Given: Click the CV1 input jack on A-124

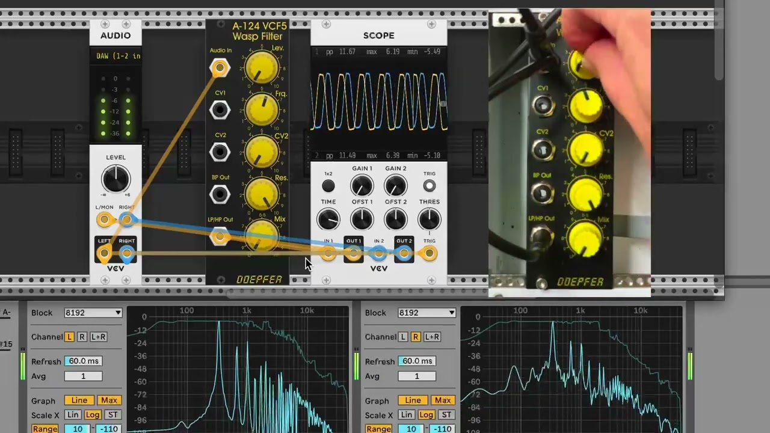Looking at the screenshot, I should [x=220, y=110].
